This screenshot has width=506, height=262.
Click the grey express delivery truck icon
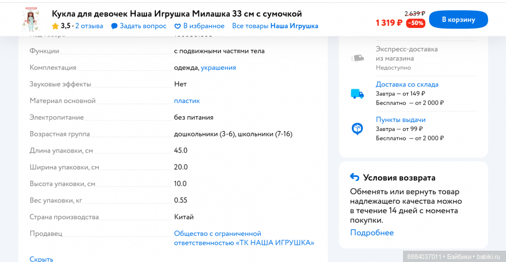(x=357, y=58)
